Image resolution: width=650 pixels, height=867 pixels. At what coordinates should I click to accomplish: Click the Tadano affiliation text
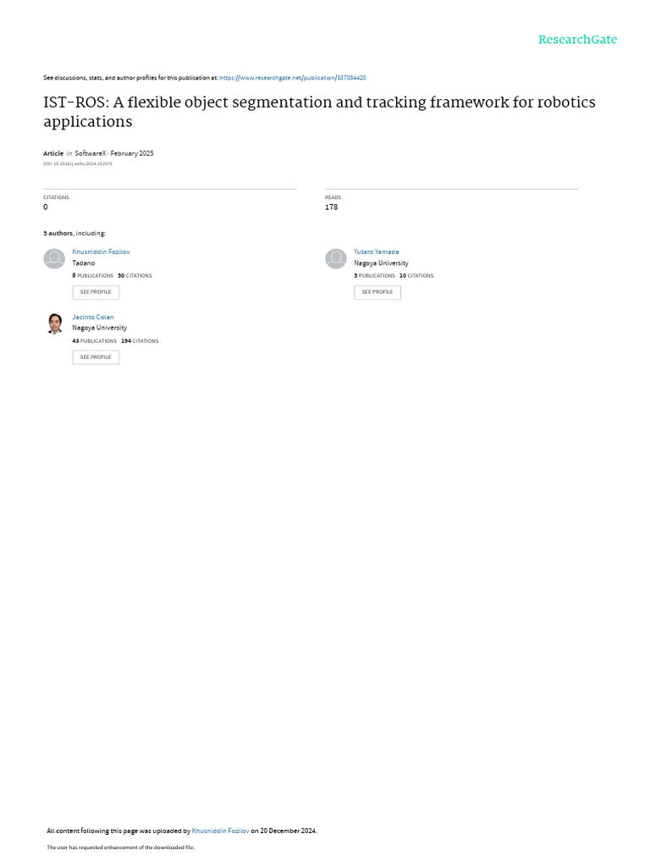[x=84, y=263]
